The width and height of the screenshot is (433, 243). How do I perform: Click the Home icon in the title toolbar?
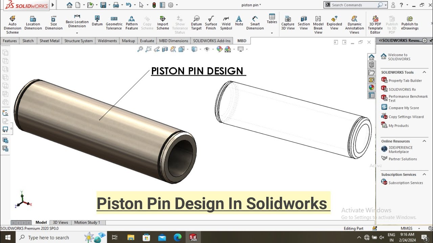pyautogui.click(x=69, y=5)
